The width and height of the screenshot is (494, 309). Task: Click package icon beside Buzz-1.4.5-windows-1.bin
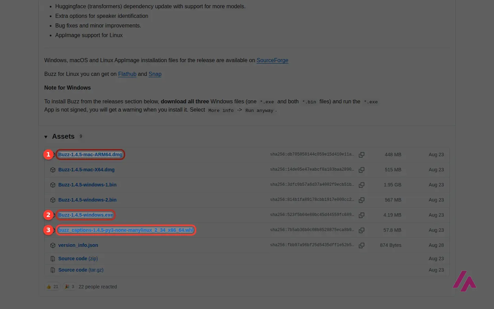[53, 185]
